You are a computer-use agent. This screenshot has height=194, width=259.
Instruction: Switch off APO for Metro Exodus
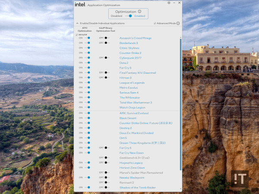pos(87,88)
